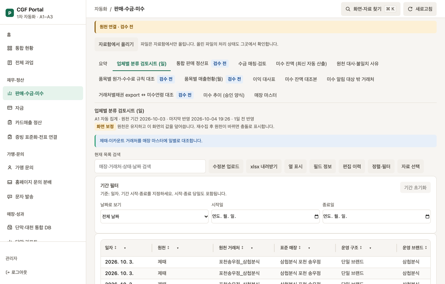Image resolution: width=445 pixels, height=284 pixels.
Task: Open the 미수 잔액 대조본 tab
Action: pyautogui.click(x=301, y=79)
